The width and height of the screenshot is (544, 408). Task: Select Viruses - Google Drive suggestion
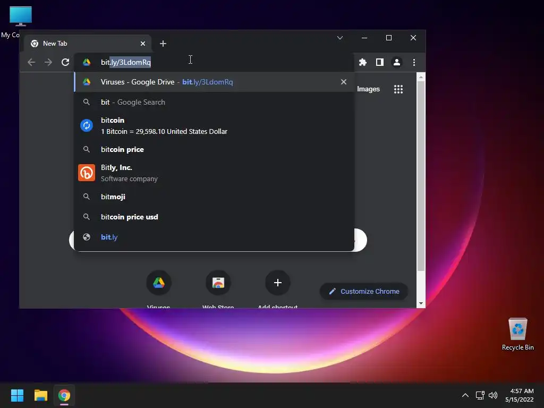pos(214,82)
